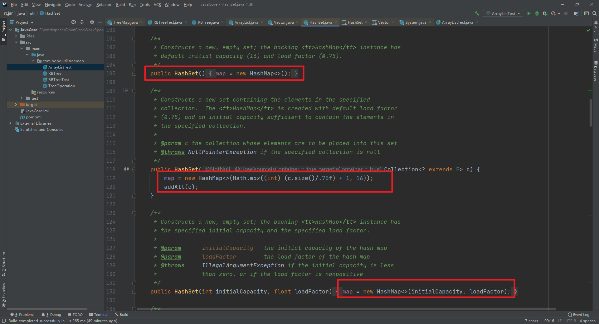
Task: Toggle the 1: Project tool window stripe
Action: coord(3,31)
